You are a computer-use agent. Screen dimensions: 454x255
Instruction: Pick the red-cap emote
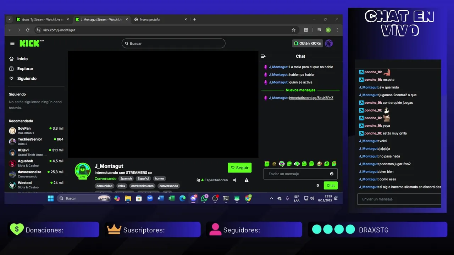click(x=319, y=164)
